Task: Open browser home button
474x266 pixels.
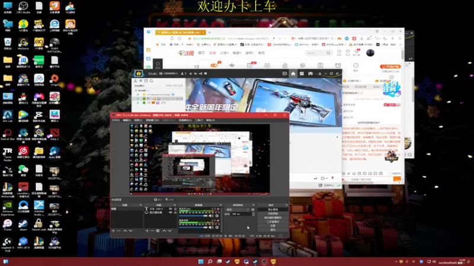Action: 180,38
